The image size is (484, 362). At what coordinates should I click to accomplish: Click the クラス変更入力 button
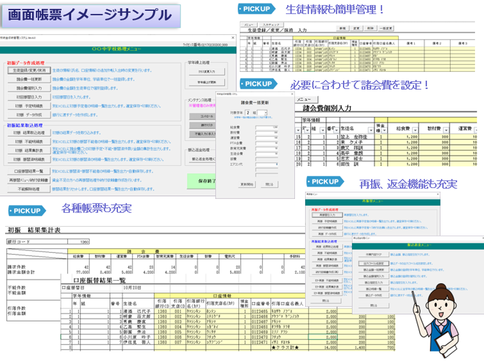point(206,70)
